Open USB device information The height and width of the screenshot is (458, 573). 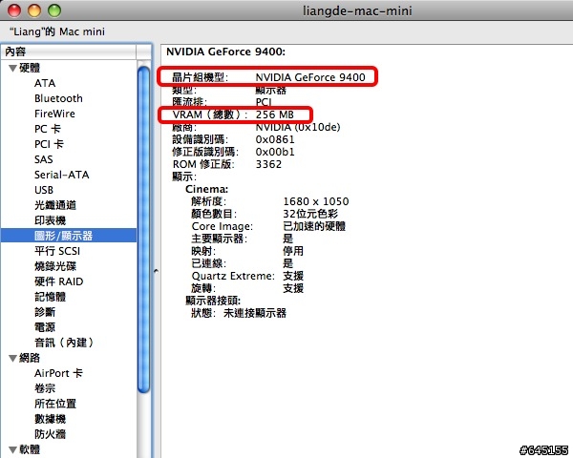[x=44, y=190]
